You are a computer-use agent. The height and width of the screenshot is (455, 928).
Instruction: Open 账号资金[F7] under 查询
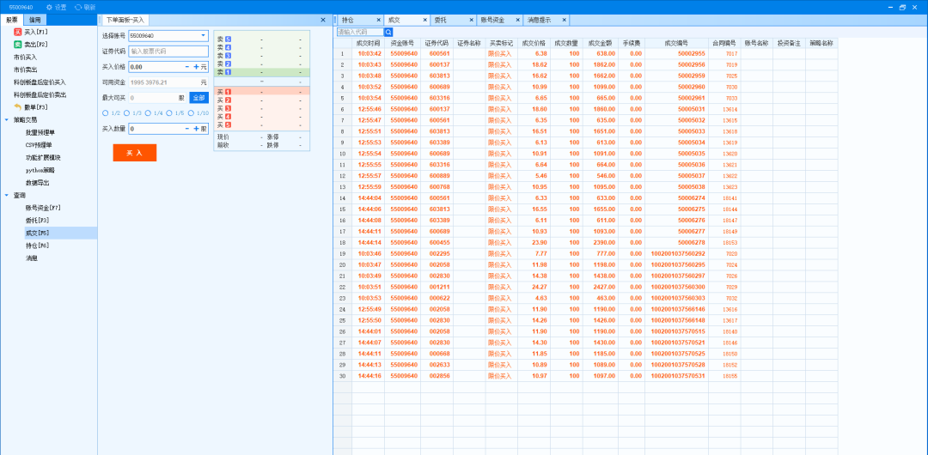coord(43,208)
